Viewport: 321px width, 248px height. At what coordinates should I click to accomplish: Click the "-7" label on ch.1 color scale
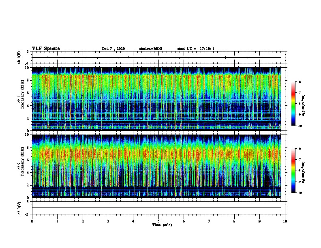pos(299,93)
